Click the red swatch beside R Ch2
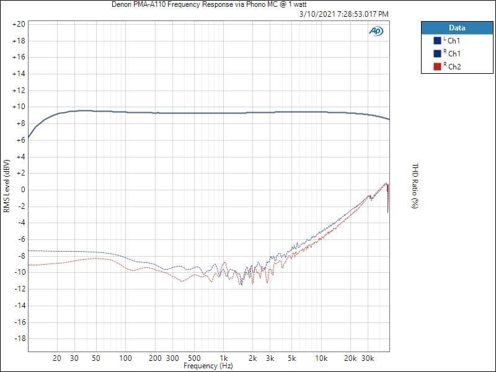The width and height of the screenshot is (496, 372). 437,67
